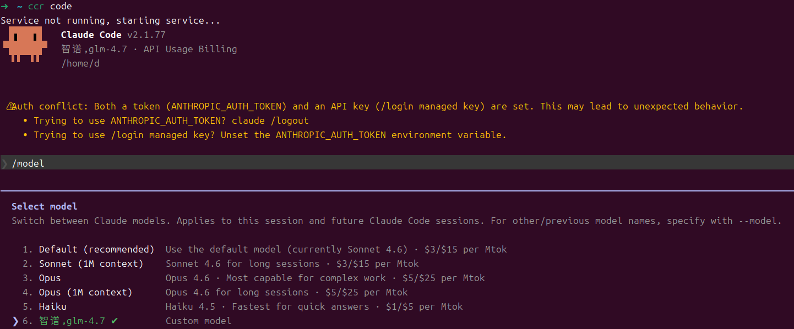Image resolution: width=794 pixels, height=329 pixels.
Task: Click the Custom model description text
Action: 198,321
